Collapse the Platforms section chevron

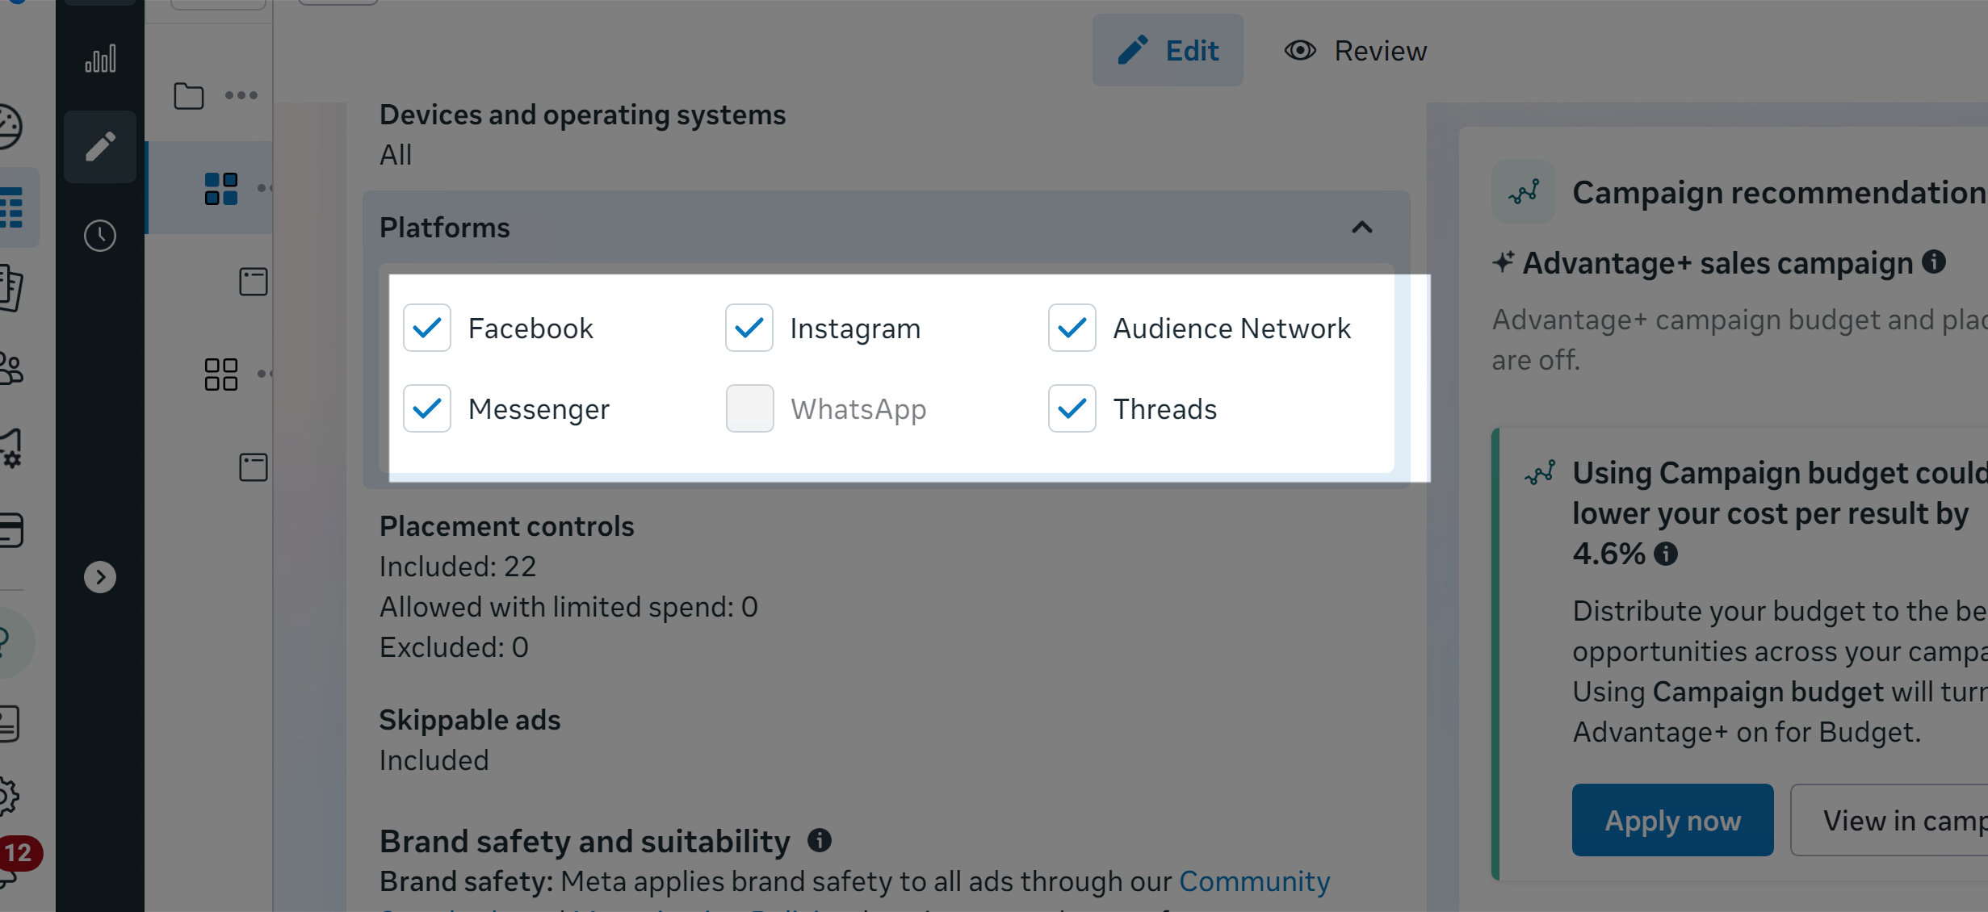click(x=1362, y=228)
